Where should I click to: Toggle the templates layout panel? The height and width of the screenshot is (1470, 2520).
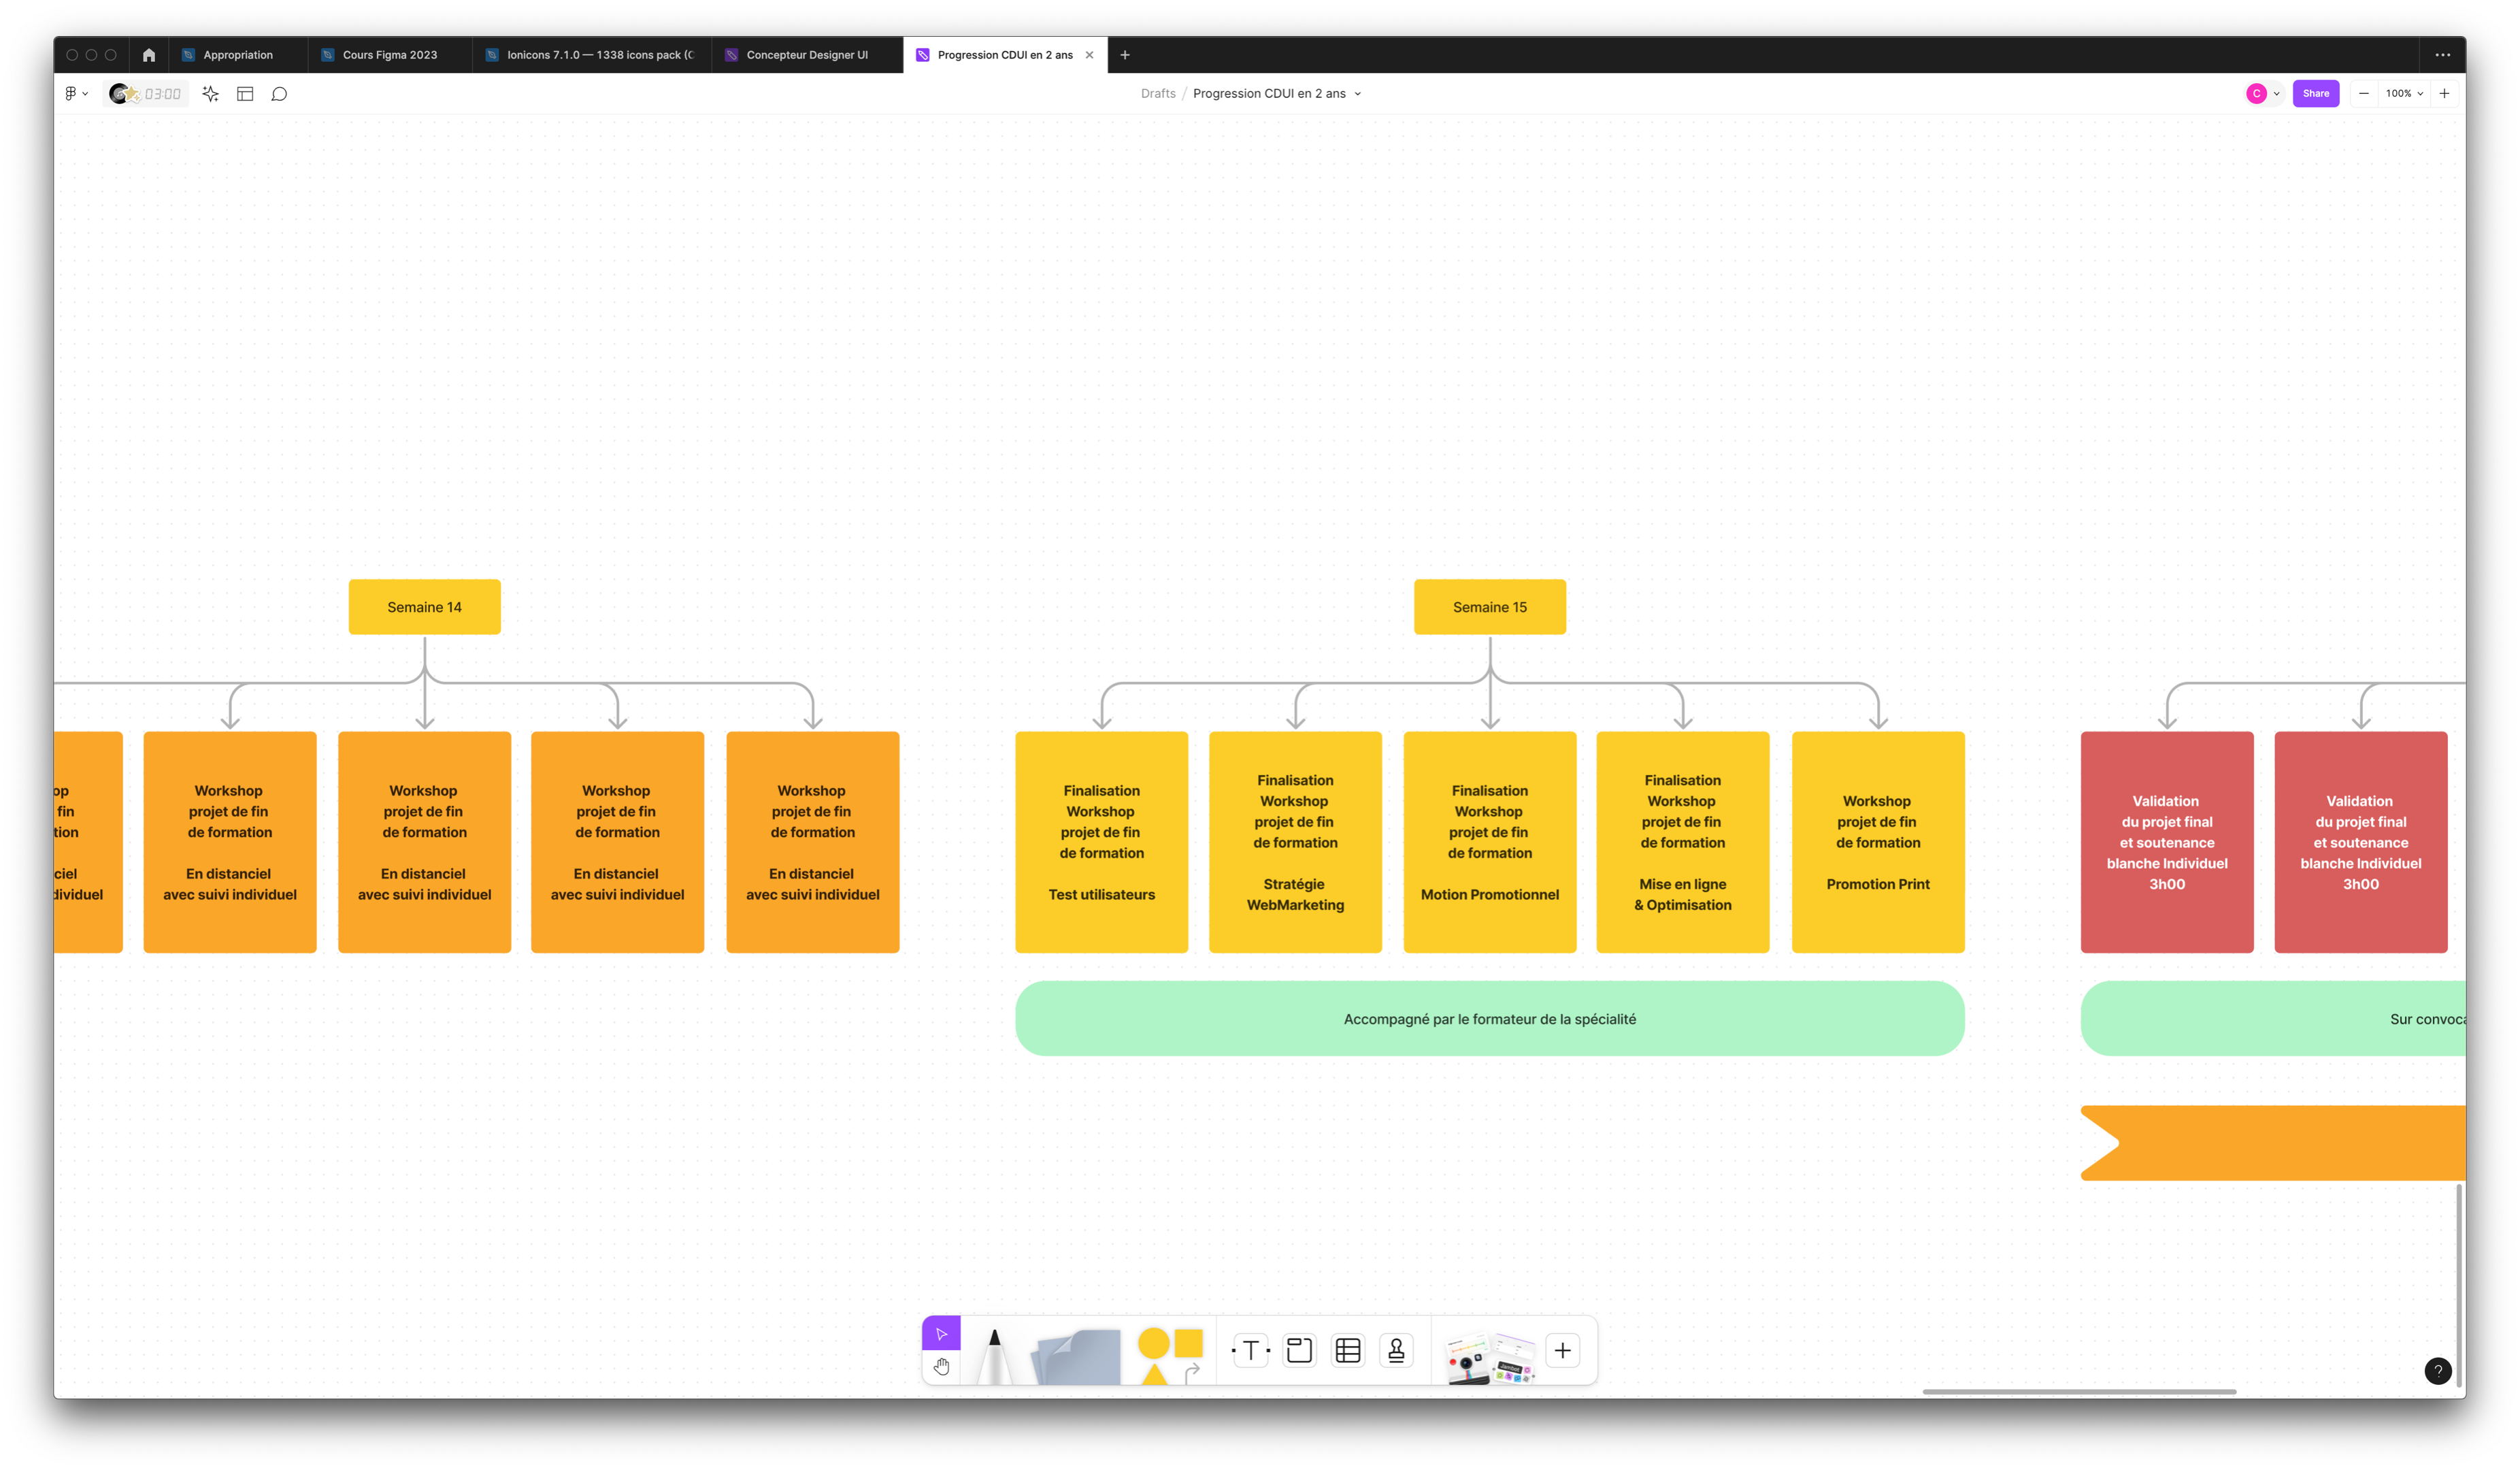(245, 94)
